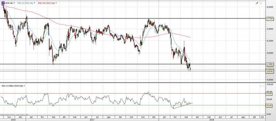Click the 2017 year label on time axis
The height and width of the screenshot is (121, 276).
92,120
